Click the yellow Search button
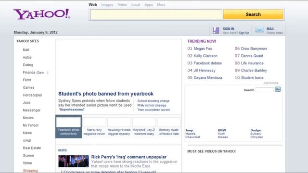The height and width of the screenshot is (173, 308). pos(253,14)
